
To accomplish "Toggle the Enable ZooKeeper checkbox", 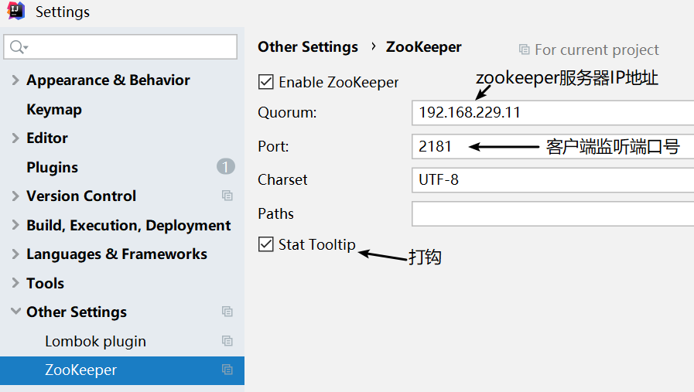I will click(x=266, y=82).
